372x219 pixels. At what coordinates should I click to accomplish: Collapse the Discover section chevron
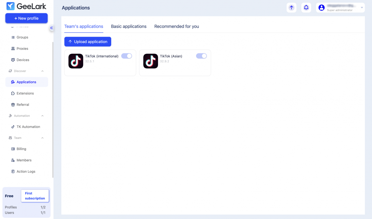42,71
